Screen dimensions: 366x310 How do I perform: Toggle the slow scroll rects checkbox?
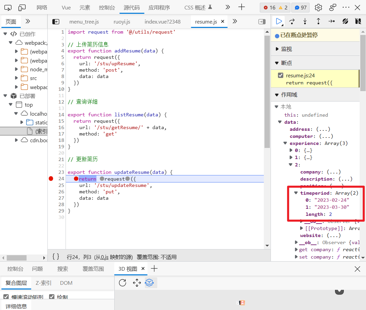pos(6,297)
